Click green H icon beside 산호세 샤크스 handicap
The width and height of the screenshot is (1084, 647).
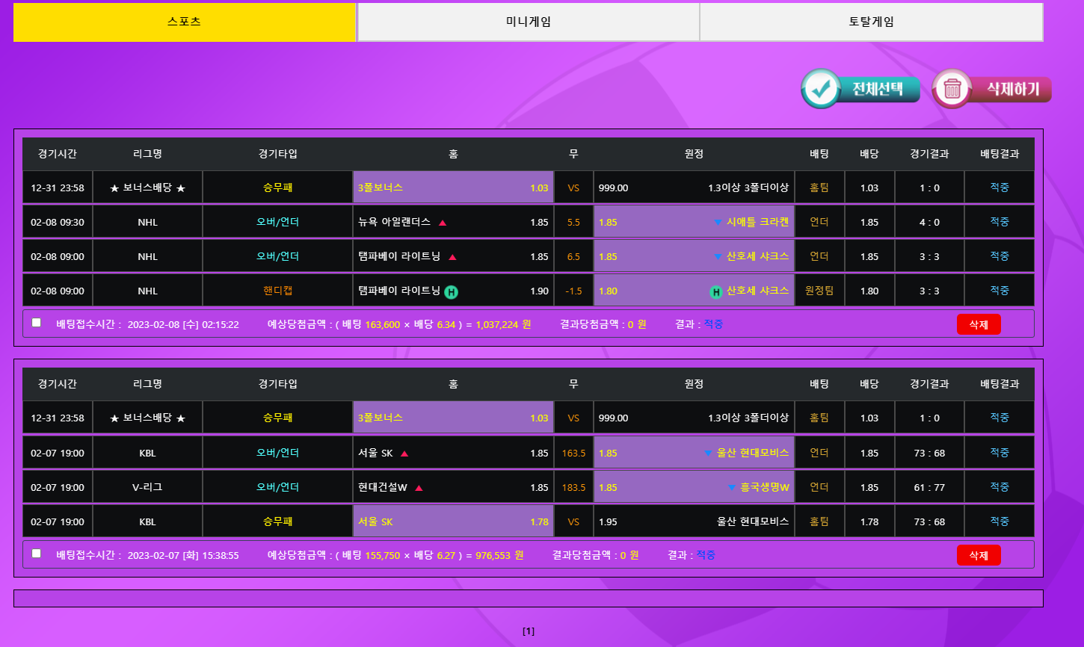(716, 291)
